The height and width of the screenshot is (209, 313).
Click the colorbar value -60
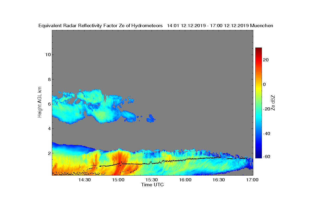coord(267,156)
